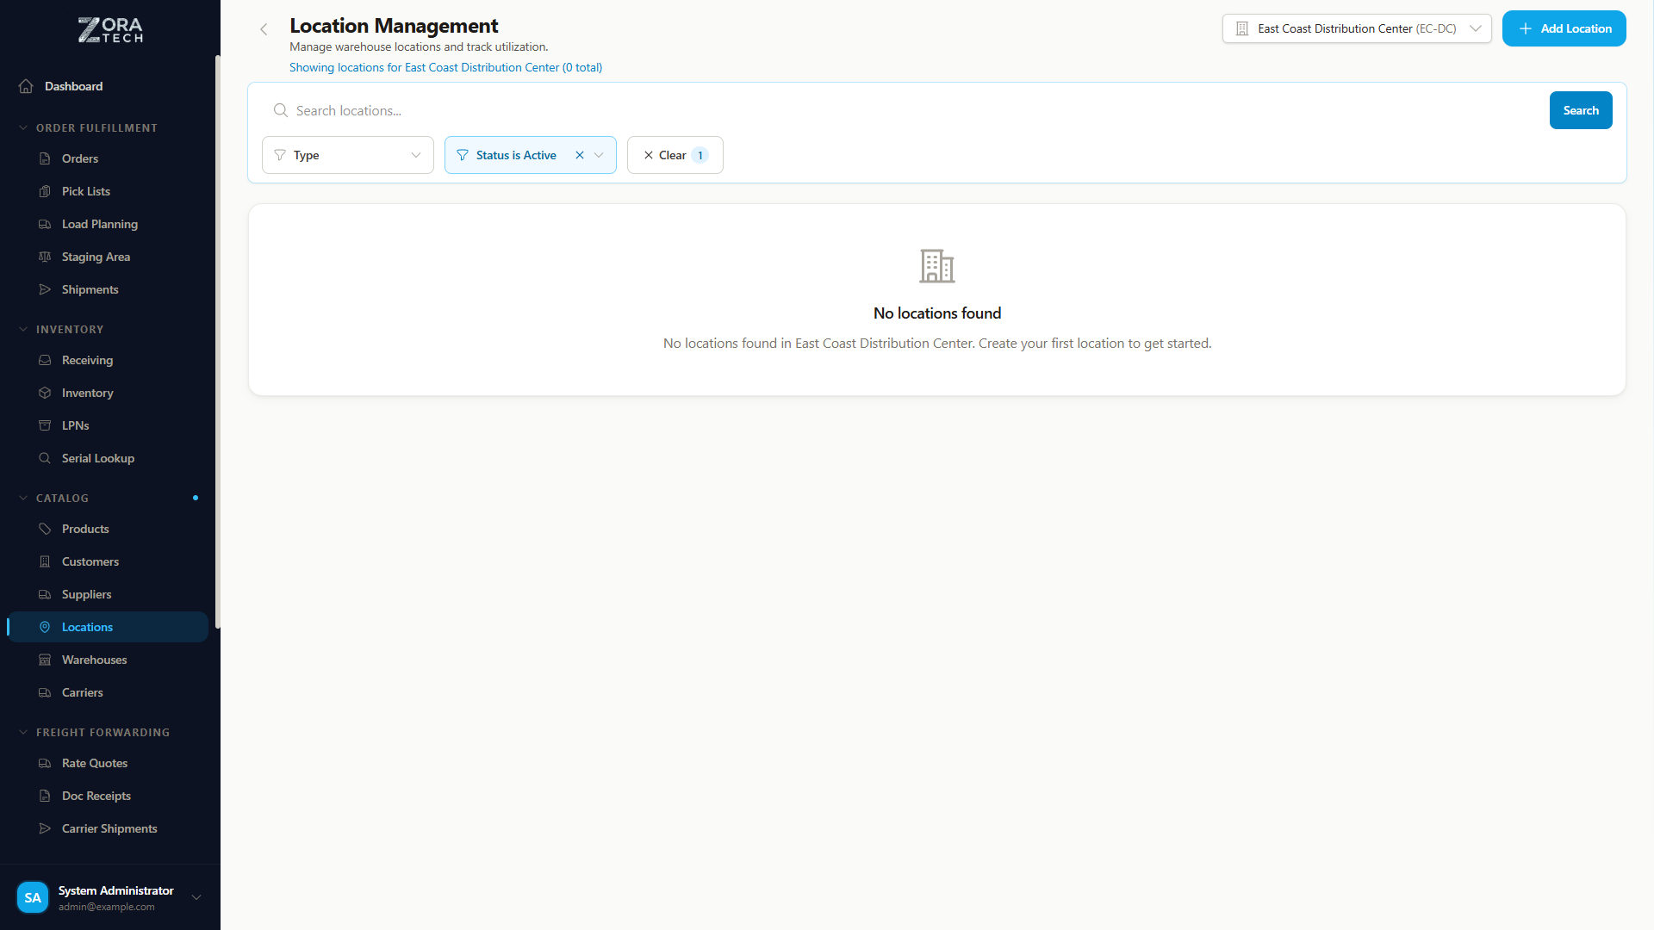The image size is (1654, 930).
Task: Collapse the CATALOG section
Action: pyautogui.click(x=23, y=498)
